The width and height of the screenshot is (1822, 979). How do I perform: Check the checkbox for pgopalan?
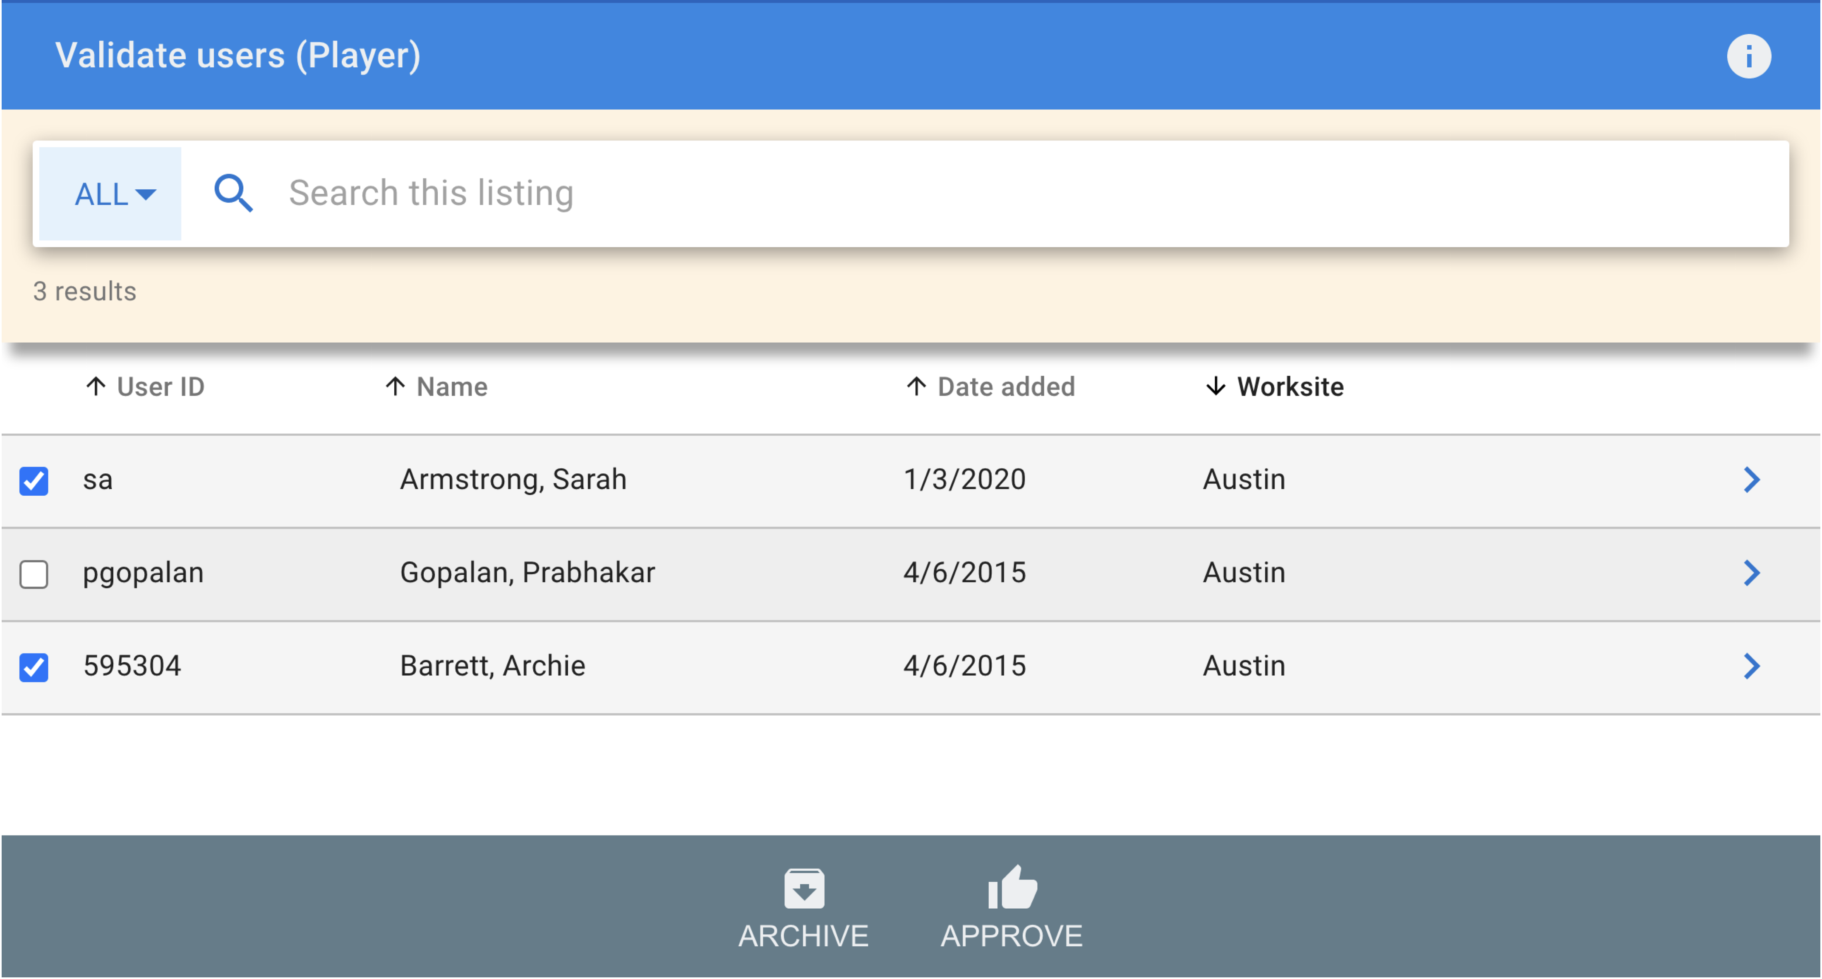coord(34,574)
